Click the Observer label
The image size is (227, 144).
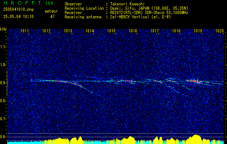[x=73, y=4]
